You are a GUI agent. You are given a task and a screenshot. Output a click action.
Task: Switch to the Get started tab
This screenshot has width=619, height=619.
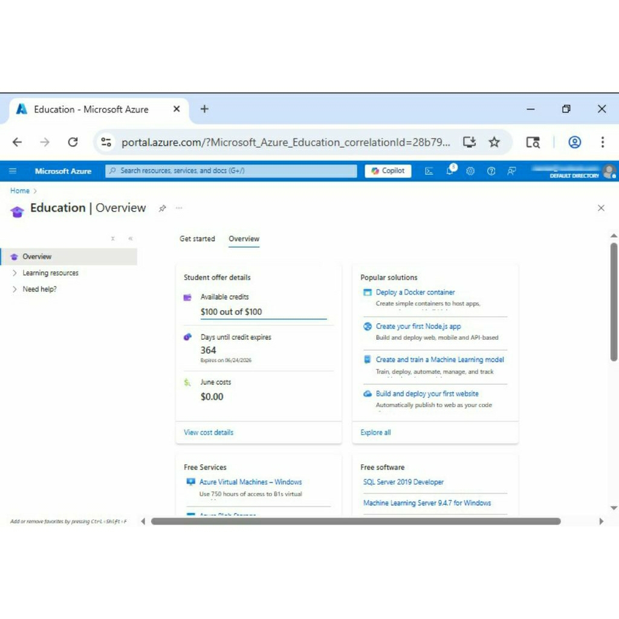coord(196,239)
